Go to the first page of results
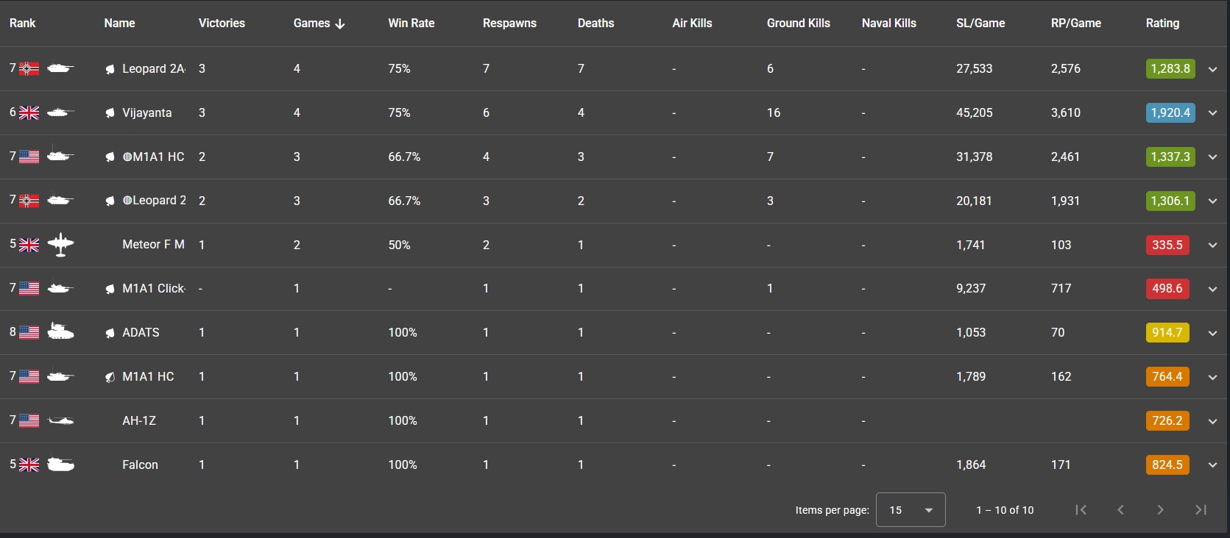Image resolution: width=1230 pixels, height=538 pixels. (x=1081, y=509)
